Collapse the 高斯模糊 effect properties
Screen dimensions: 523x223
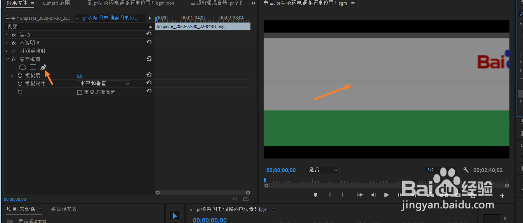pyautogui.click(x=6, y=59)
